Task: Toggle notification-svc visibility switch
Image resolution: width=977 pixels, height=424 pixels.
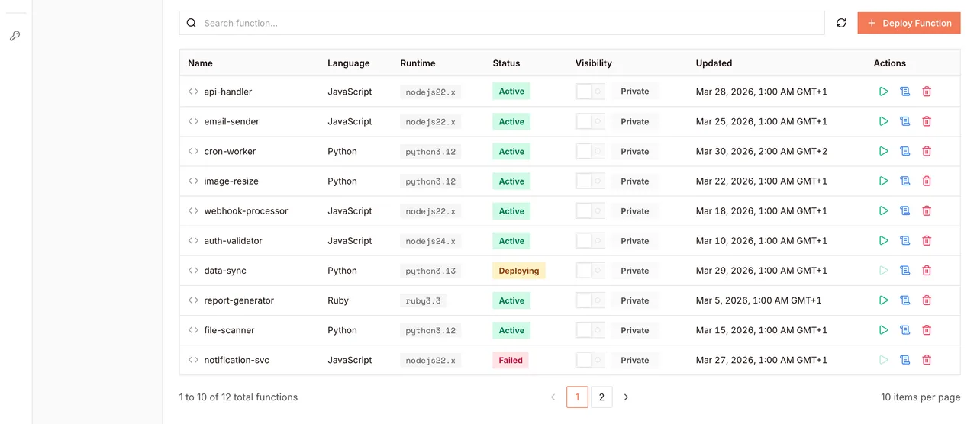Action: [590, 360]
